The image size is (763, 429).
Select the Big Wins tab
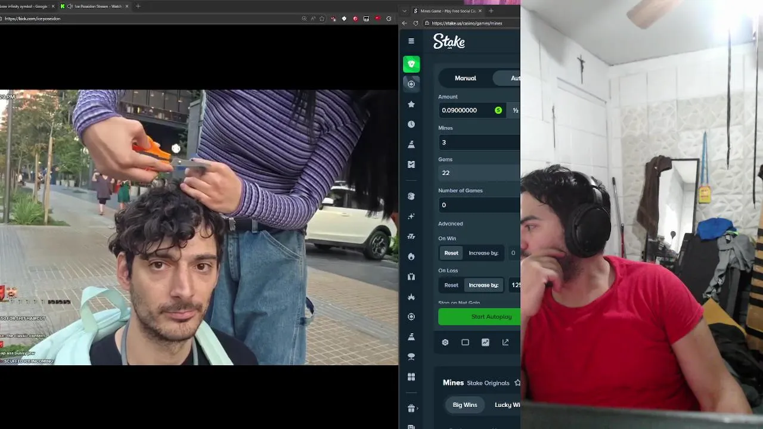465,405
